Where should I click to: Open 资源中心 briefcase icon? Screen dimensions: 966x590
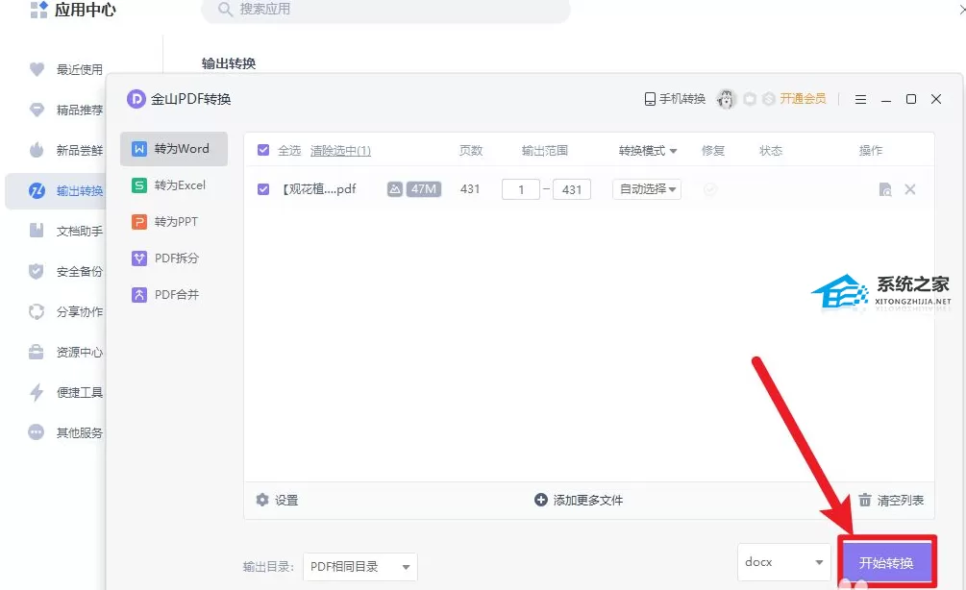tap(37, 352)
